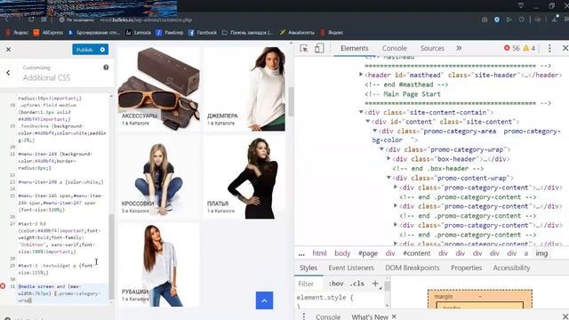The height and width of the screenshot is (320, 569).
Task: Open the DOM Breakpoints tab
Action: (413, 268)
